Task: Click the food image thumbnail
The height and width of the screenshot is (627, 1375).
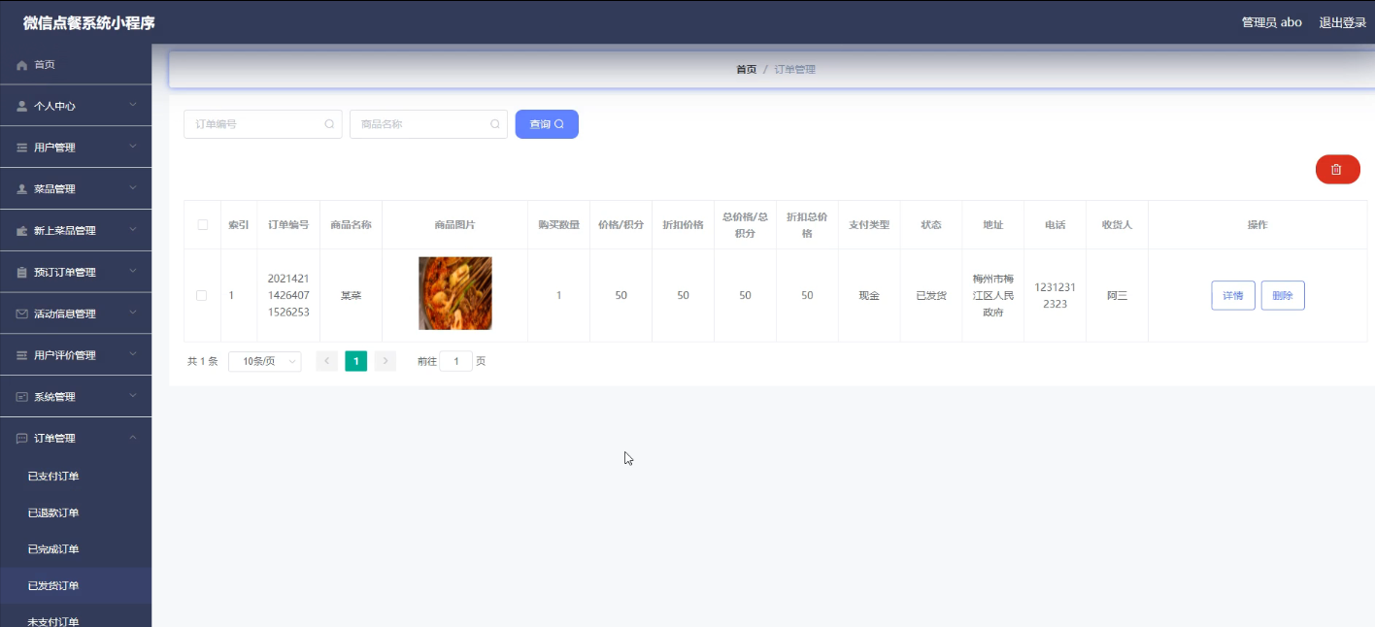Action: [x=455, y=293]
